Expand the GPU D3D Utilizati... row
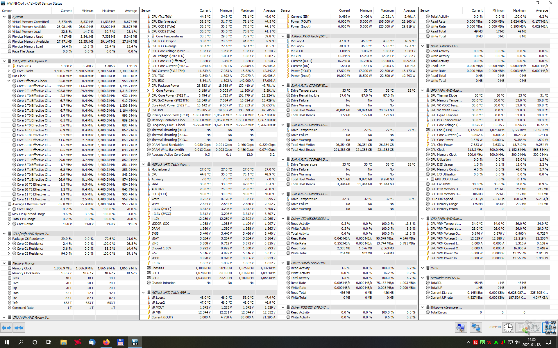This screenshot has height=348, width=558. [x=427, y=179]
